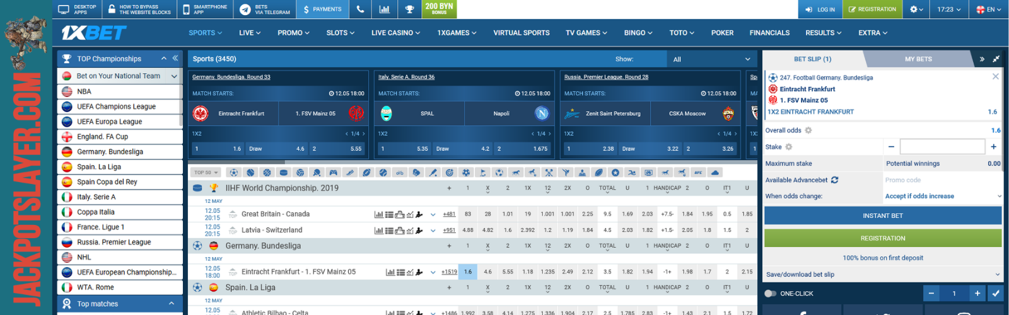Image resolution: width=1009 pixels, height=315 pixels.
Task: Open the POKER page
Action: (722, 33)
